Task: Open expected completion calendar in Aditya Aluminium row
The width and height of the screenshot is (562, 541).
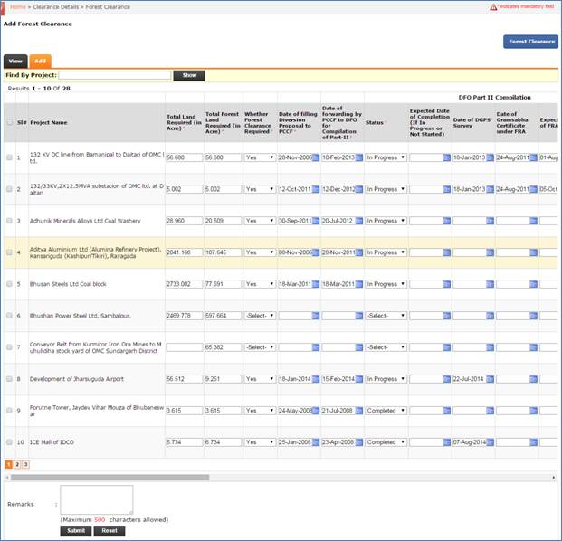Action: coord(446,252)
